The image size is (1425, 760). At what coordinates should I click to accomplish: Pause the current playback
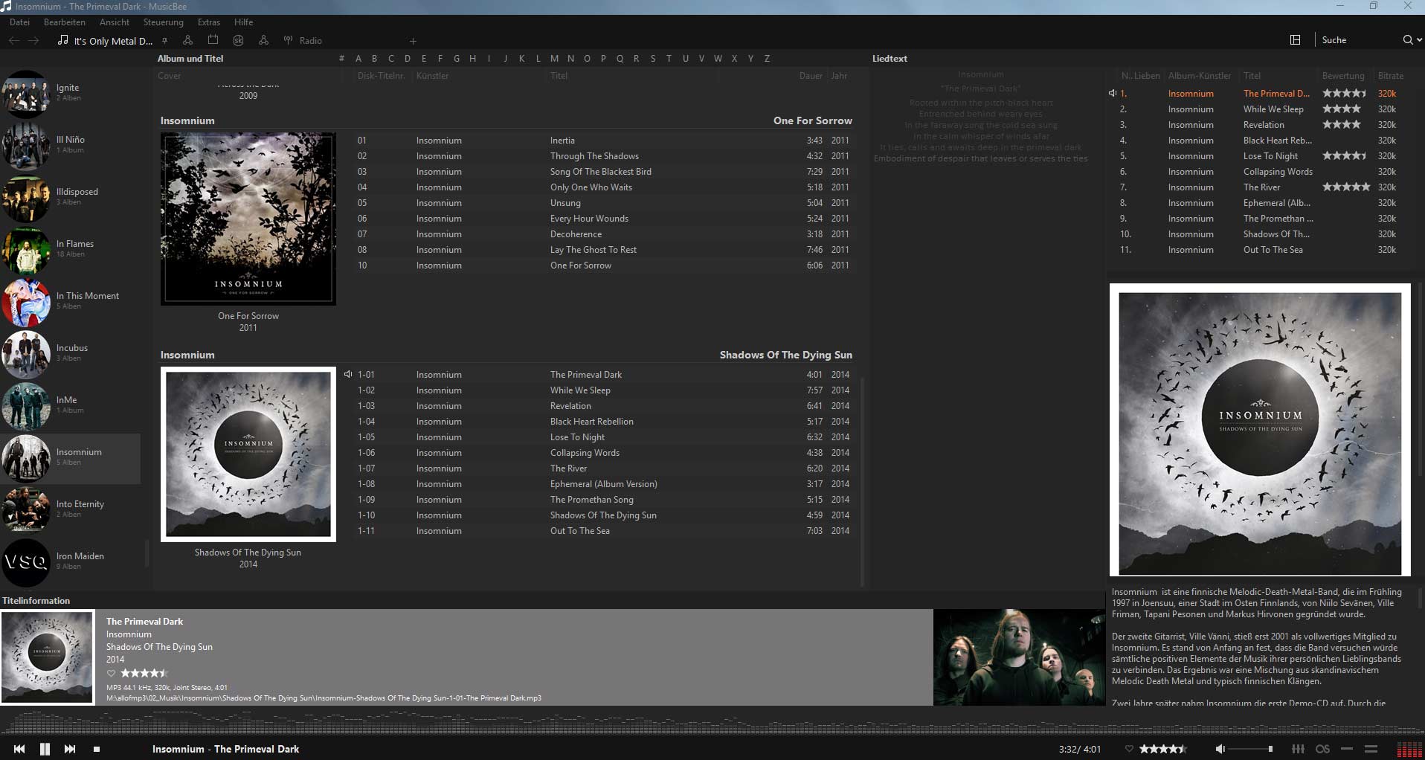tap(45, 749)
